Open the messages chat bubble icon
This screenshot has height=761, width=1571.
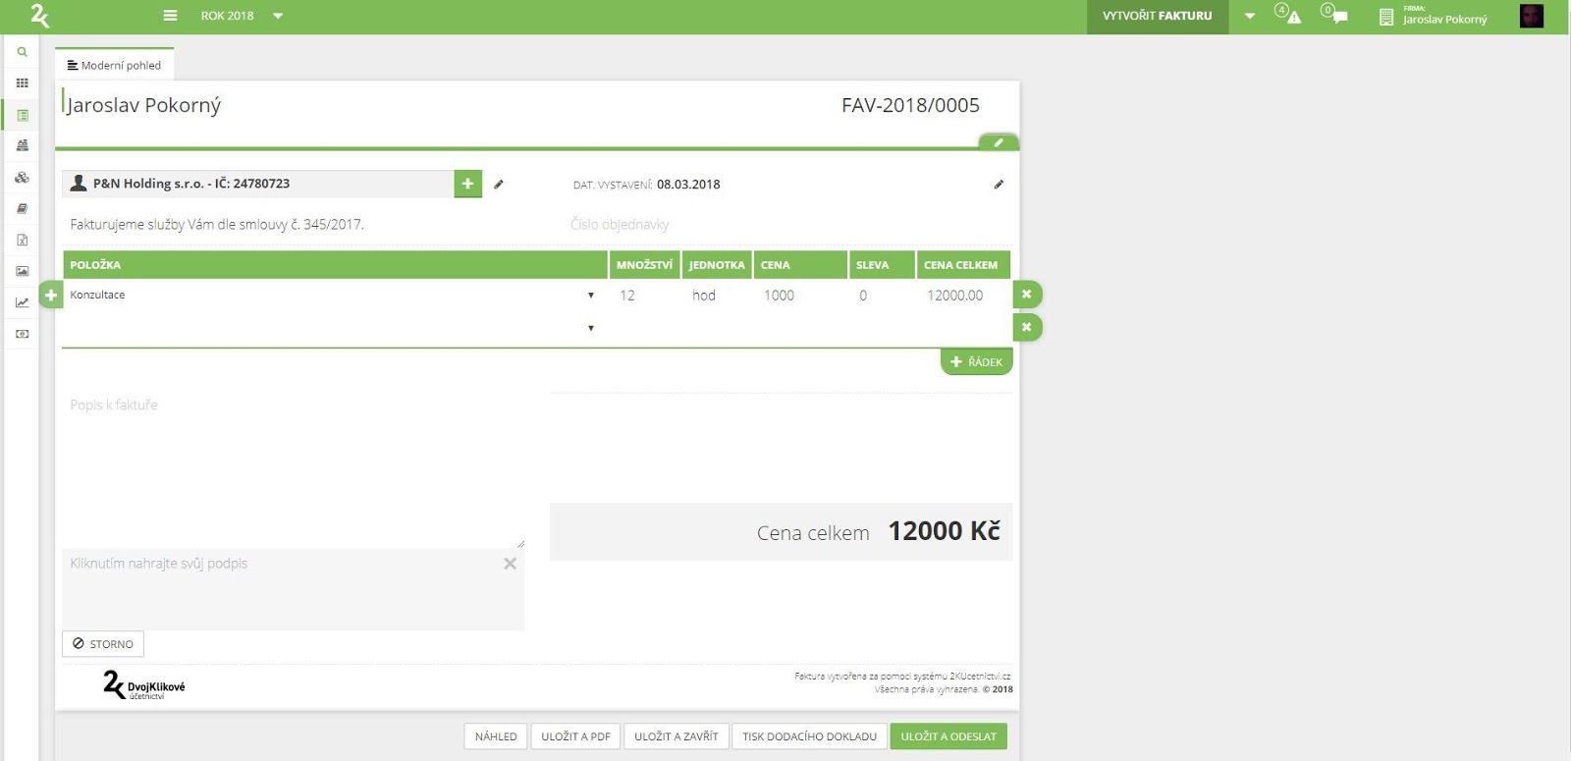pos(1338,17)
